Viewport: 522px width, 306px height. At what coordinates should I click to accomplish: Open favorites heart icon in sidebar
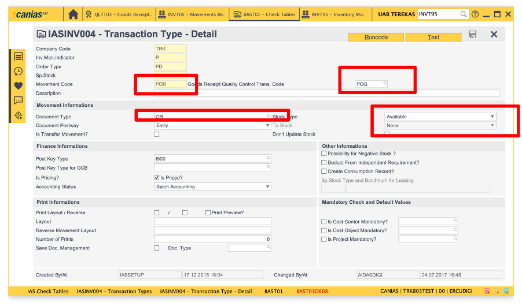coord(19,85)
